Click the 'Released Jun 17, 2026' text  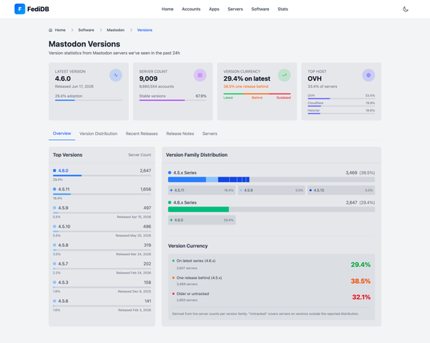74,86
